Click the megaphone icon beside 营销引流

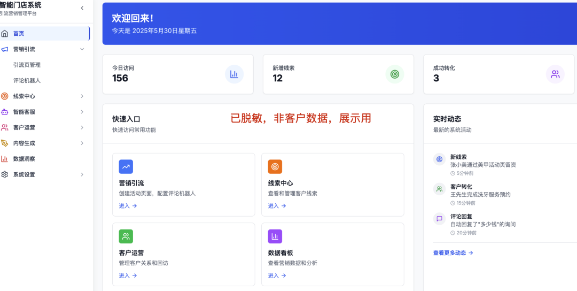pos(4,49)
